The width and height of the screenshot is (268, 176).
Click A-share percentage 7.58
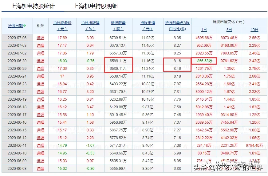coord(177,107)
